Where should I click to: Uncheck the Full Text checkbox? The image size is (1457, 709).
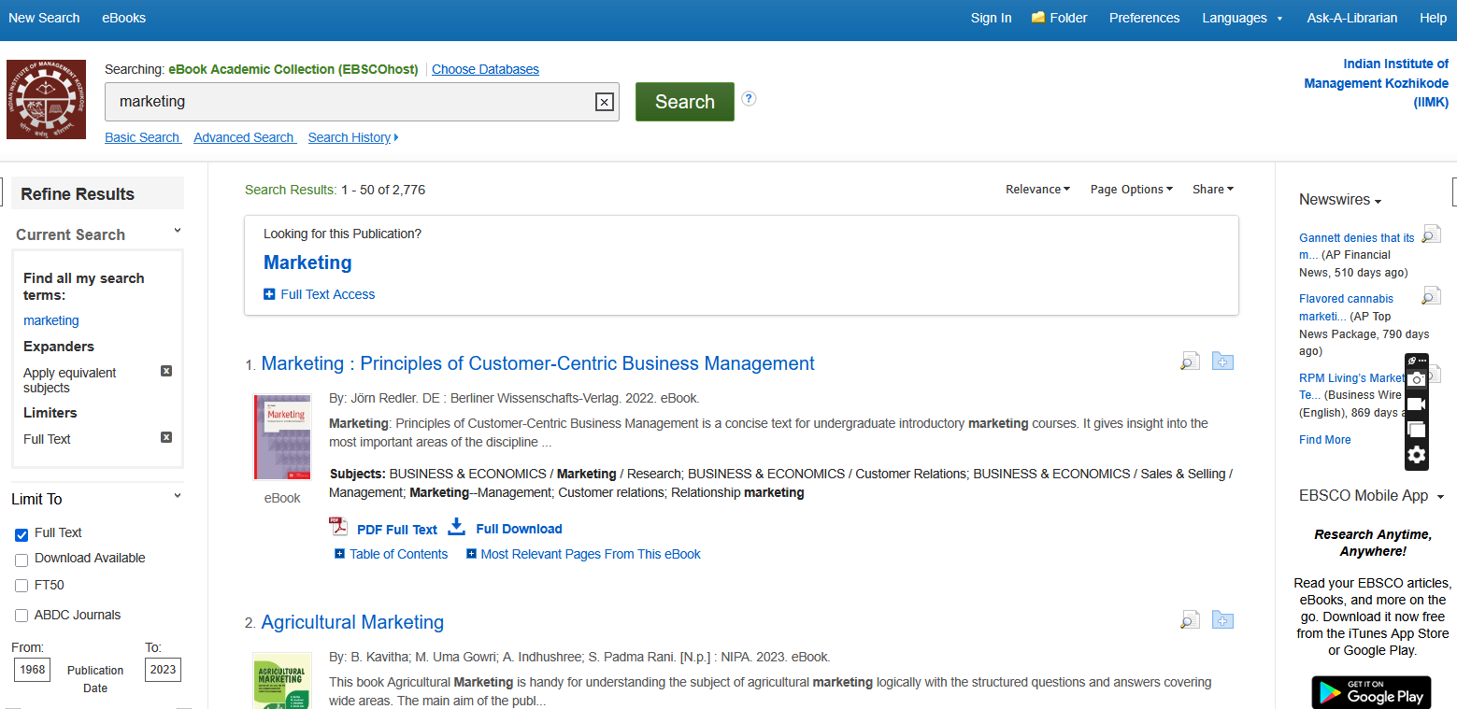tap(21, 534)
